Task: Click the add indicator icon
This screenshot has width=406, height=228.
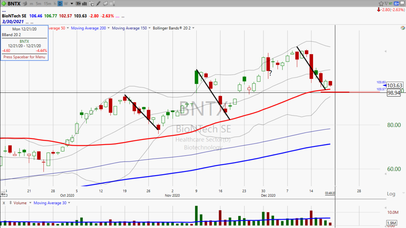Action: (91, 4)
